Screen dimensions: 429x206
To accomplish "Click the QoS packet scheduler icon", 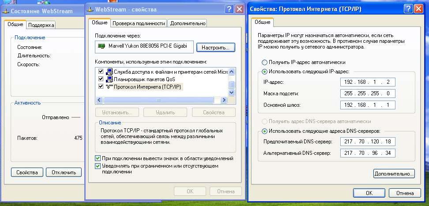I will [109, 79].
